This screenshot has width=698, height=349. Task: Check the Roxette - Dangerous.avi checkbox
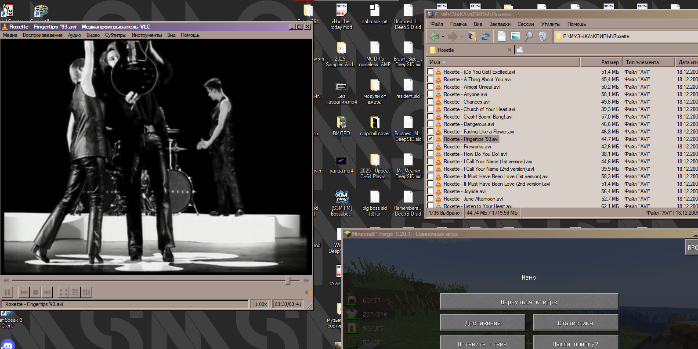pyautogui.click(x=430, y=124)
